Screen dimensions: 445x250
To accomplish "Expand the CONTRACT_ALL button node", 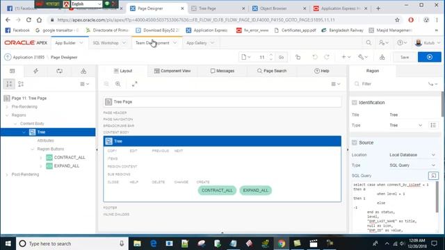I will coord(40,158).
